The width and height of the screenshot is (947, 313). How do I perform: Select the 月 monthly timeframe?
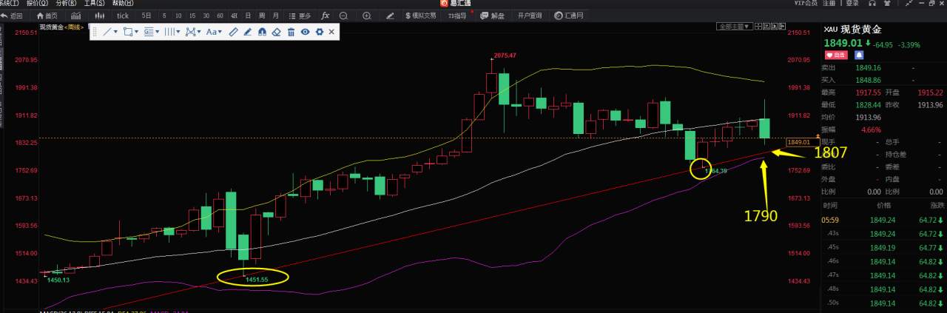tap(275, 16)
